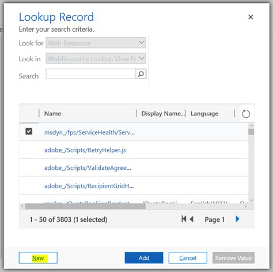Click the scroll right arrow of the grid
This screenshot has height=272, width=273.
tap(246, 206)
